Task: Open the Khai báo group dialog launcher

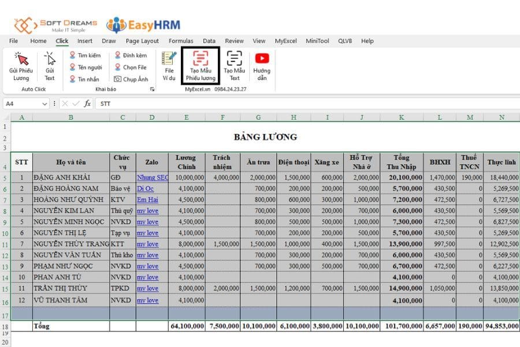Action: [x=152, y=90]
